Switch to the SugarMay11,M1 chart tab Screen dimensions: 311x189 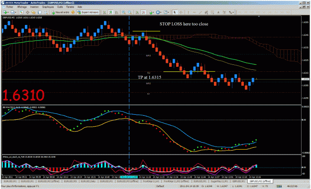click(x=219, y=181)
